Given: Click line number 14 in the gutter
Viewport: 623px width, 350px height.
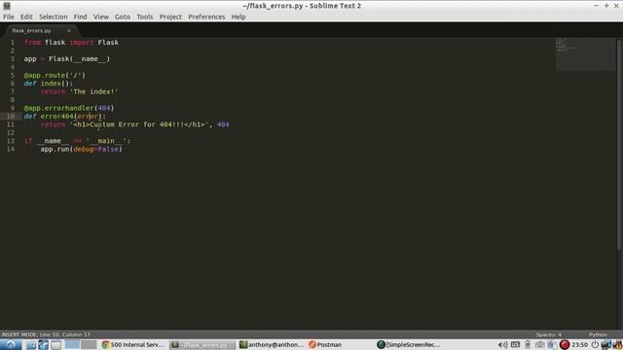Looking at the screenshot, I should coord(11,149).
